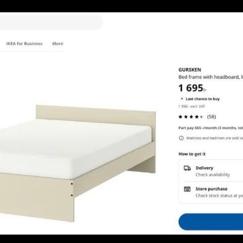Image resolution: width=243 pixels, height=243 pixels.
Task: Select the Store purchase option heading
Action: tap(212, 189)
